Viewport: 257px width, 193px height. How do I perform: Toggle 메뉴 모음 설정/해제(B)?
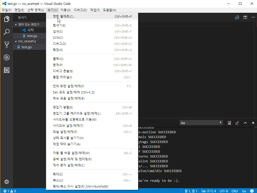(x=92, y=98)
